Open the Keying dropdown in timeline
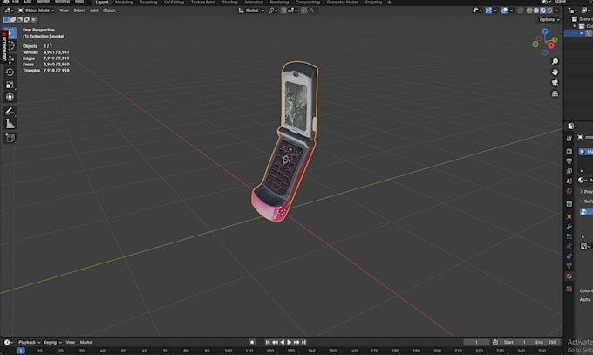This screenshot has height=355, width=593. tap(52, 342)
